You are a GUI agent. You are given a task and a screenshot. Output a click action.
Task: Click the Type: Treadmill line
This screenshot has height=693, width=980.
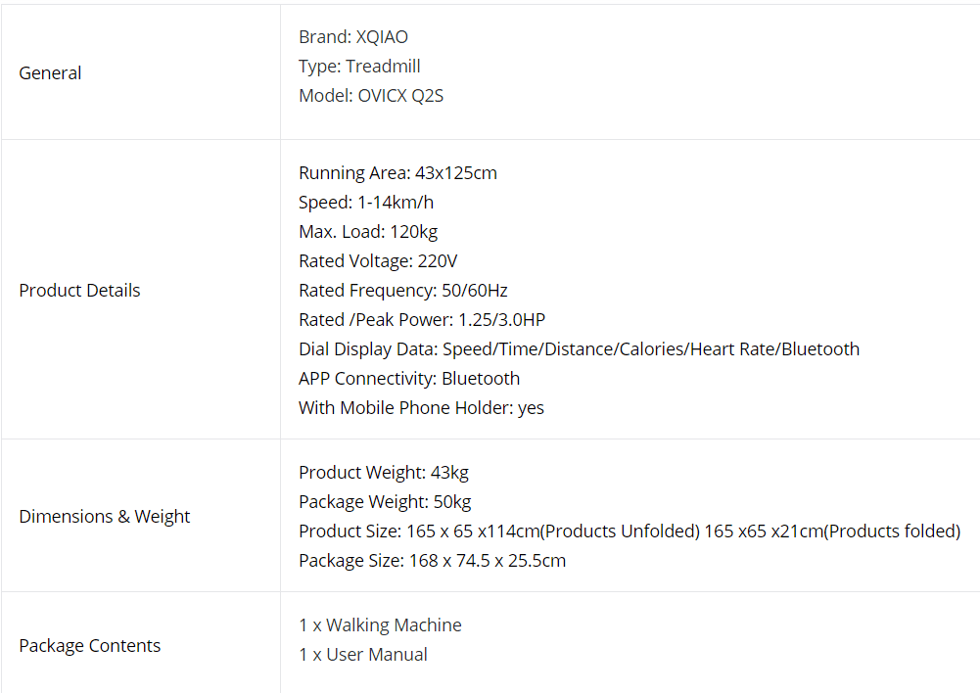click(x=359, y=67)
